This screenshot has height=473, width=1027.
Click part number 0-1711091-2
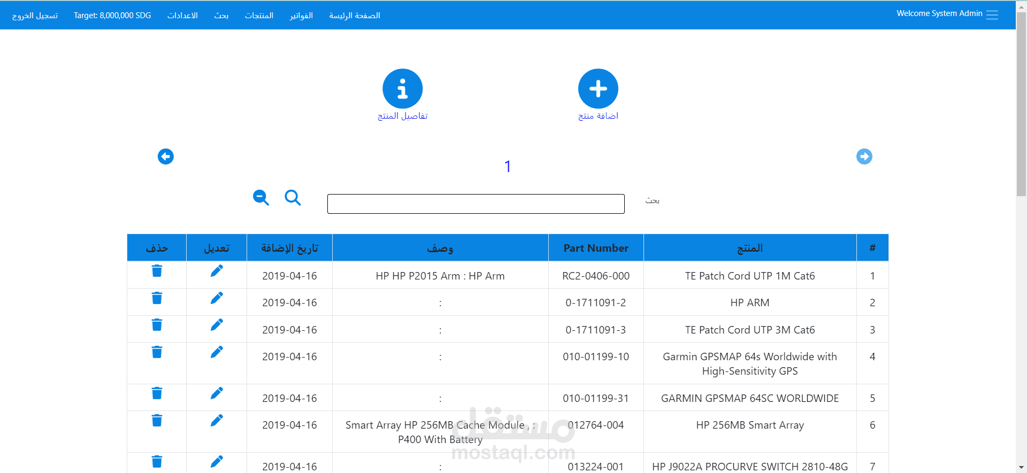596,303
